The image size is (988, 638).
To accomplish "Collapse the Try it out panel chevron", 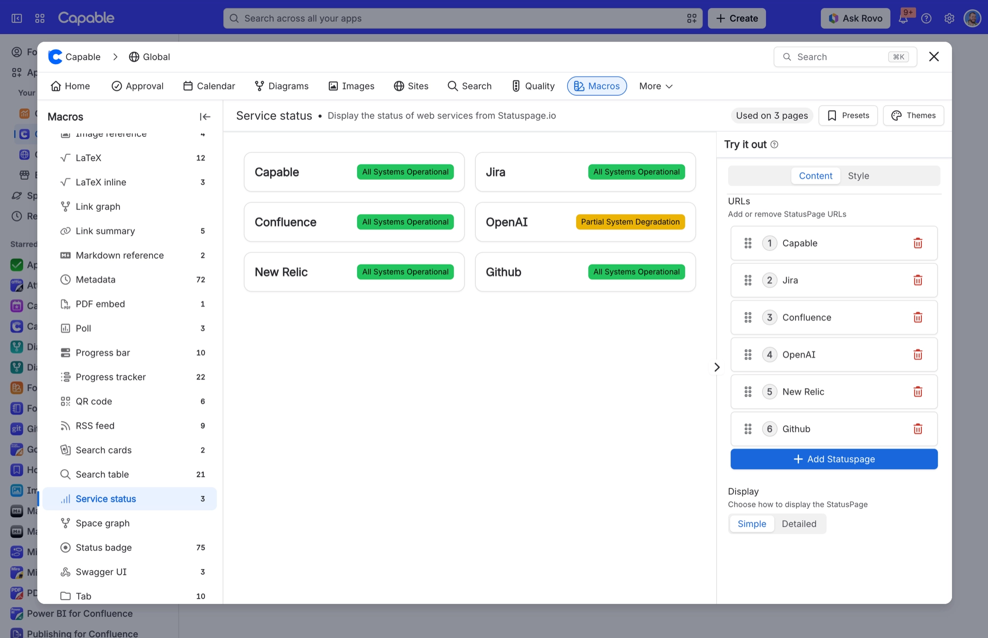I will coord(717,367).
